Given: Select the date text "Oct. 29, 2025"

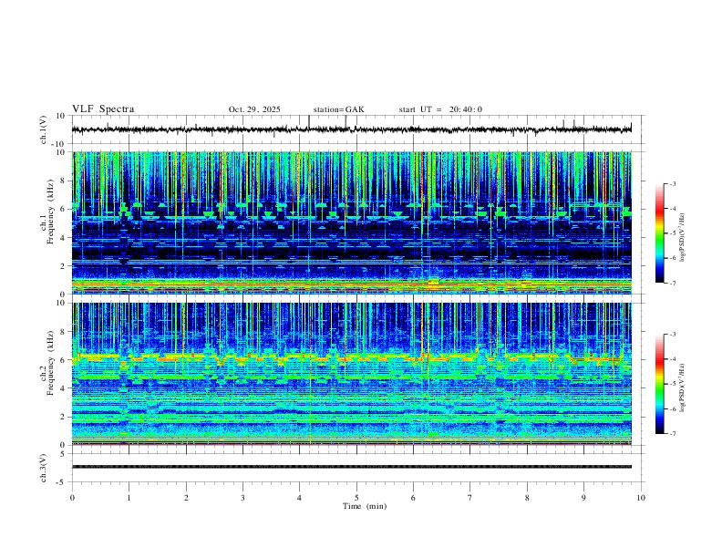Looking at the screenshot, I should coord(254,109).
